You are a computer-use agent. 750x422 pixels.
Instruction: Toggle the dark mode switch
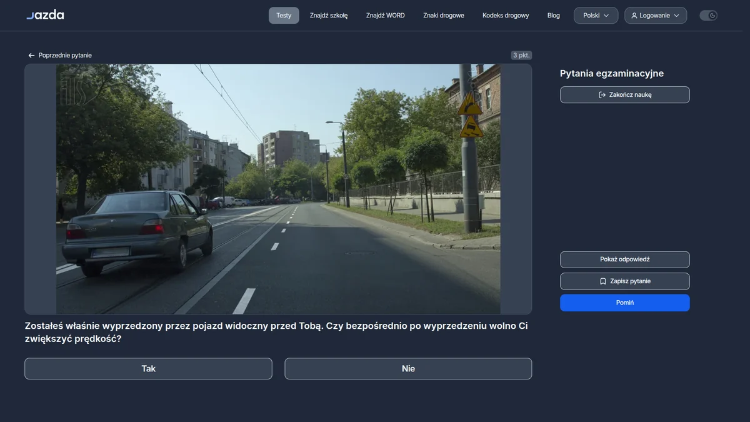click(x=708, y=16)
